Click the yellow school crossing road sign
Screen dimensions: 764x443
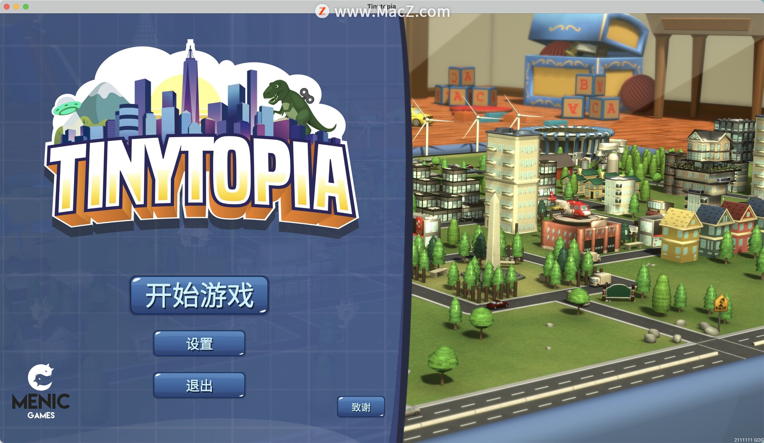tap(721, 304)
